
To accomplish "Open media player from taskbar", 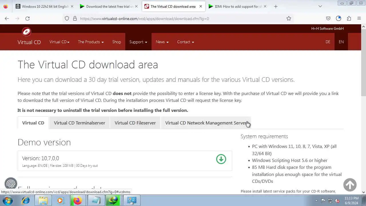I will pyautogui.click(x=60, y=201).
